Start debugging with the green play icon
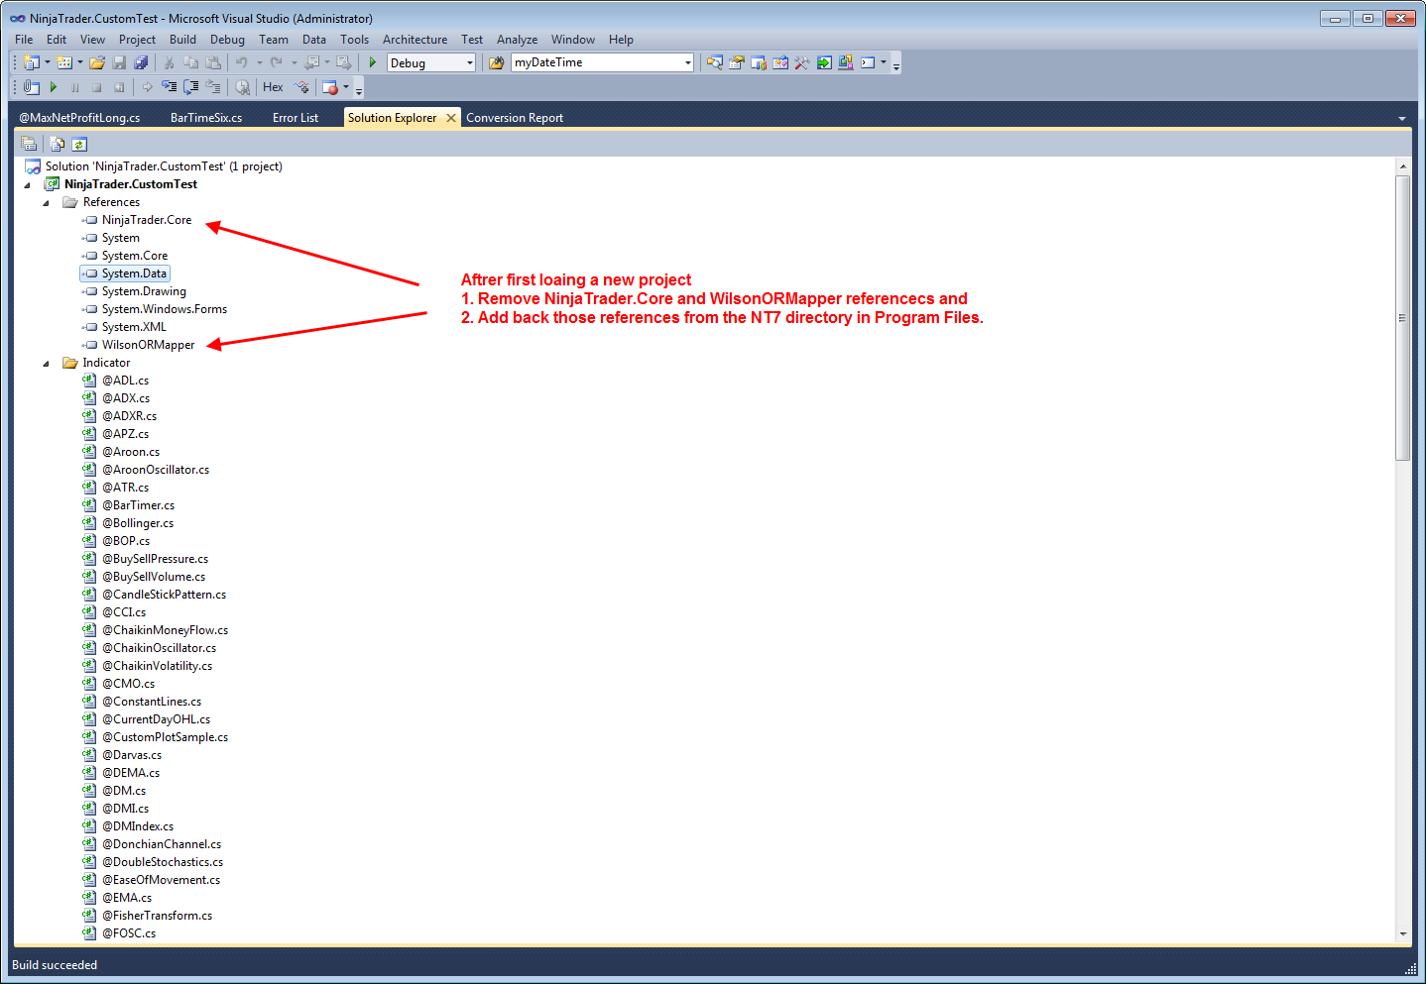1426x984 pixels. click(373, 62)
